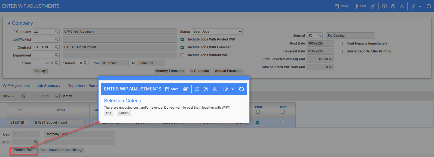Toggle Include Jobs With Forecast
The height and width of the screenshot is (157, 434).
point(182,48)
